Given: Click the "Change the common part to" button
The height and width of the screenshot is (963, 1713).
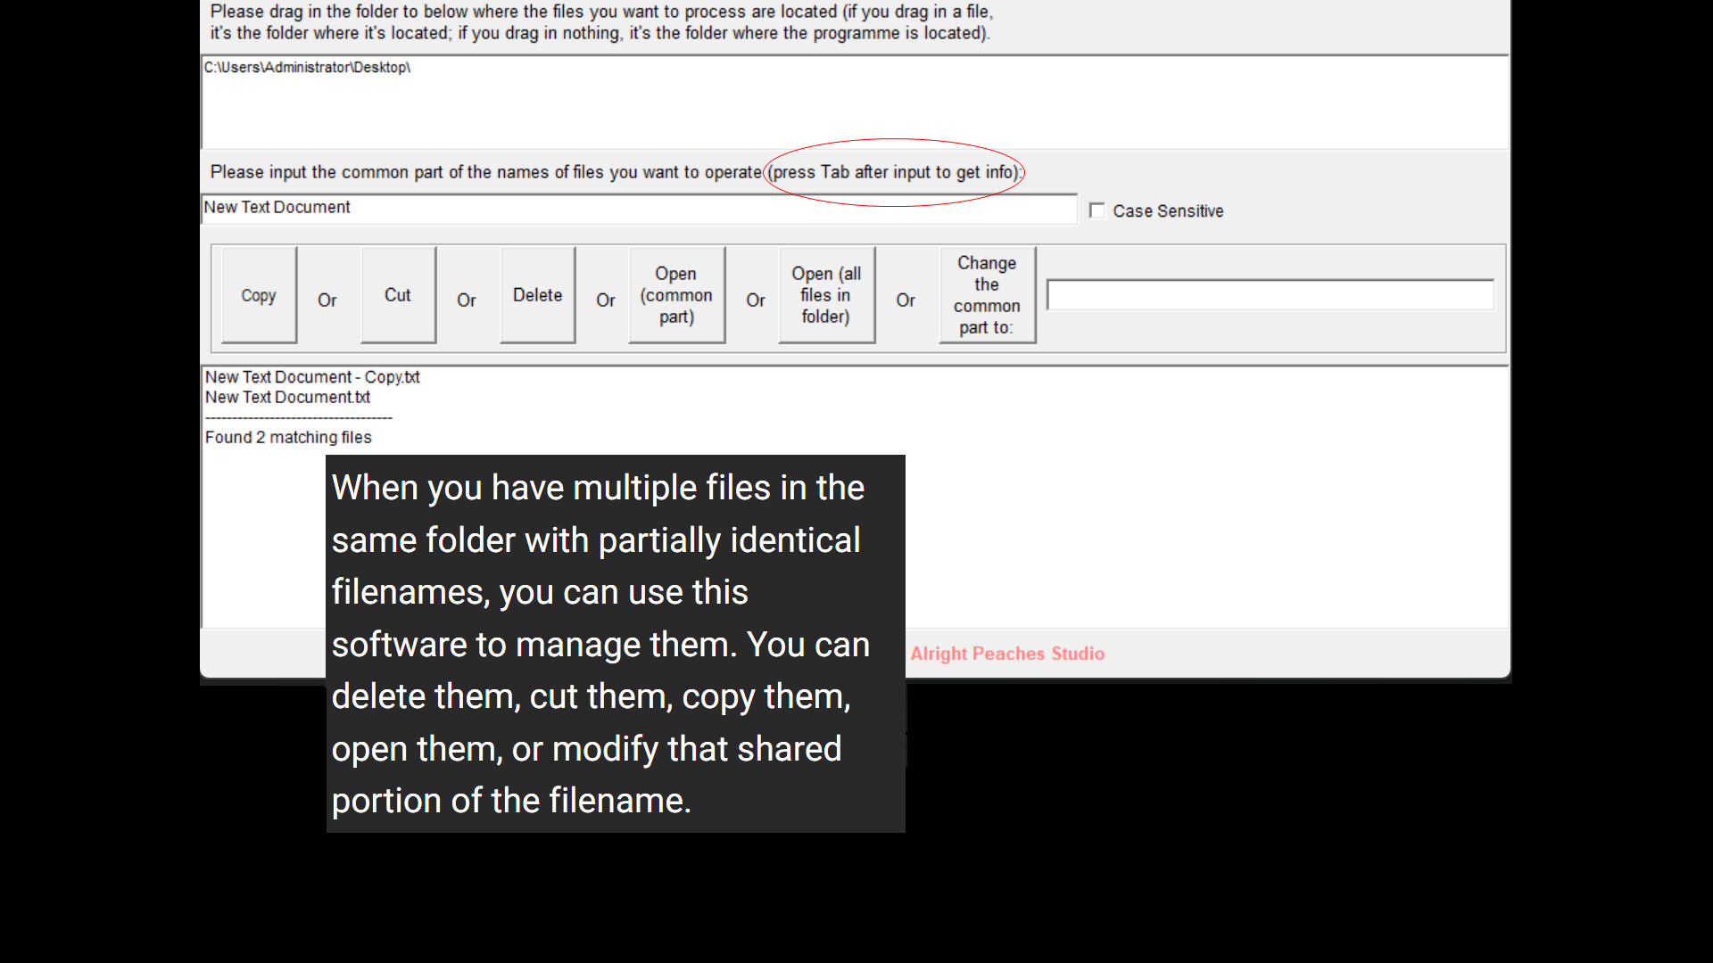Looking at the screenshot, I should [x=986, y=294].
